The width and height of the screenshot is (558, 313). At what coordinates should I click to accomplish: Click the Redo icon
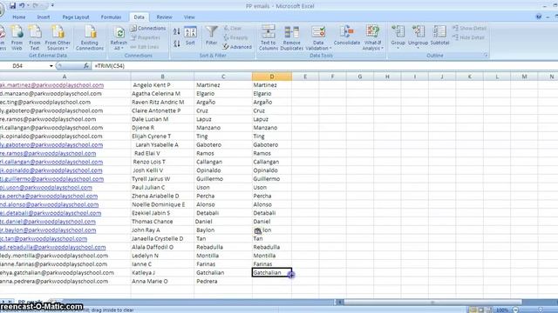pos(35,5)
